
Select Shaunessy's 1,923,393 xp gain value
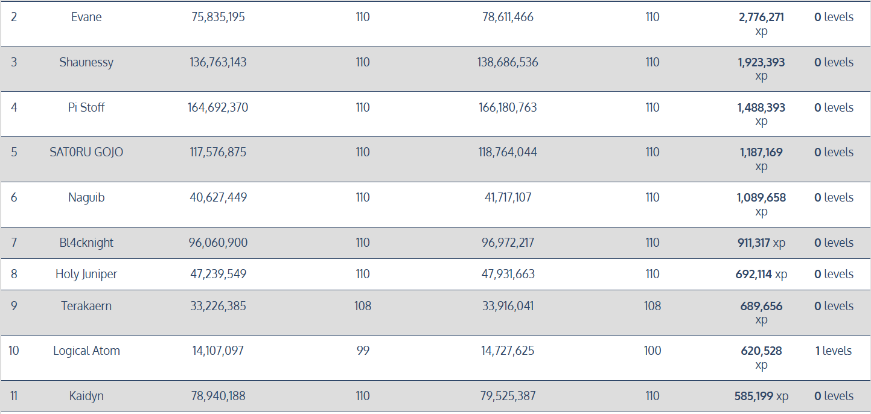click(x=761, y=69)
